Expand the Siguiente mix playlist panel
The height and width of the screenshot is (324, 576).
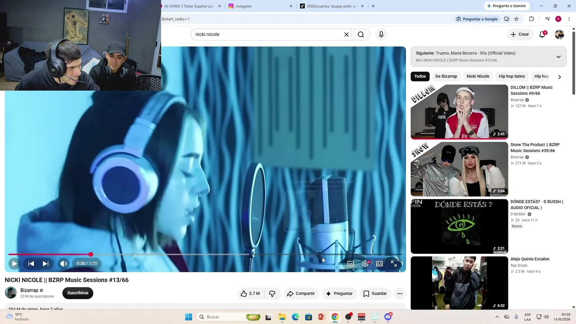coord(558,57)
